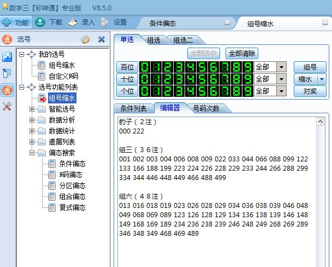Open the 百位 全部 dropdown

click(x=282, y=67)
